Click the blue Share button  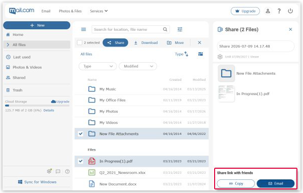tap(115, 42)
